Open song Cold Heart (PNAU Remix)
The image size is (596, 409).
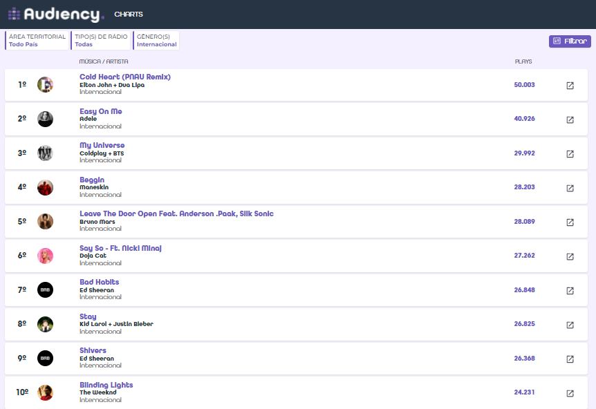(x=125, y=77)
